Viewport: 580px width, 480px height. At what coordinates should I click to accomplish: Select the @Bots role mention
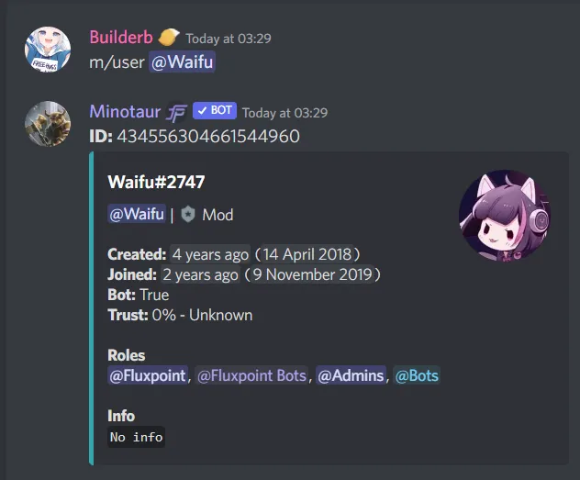417,375
